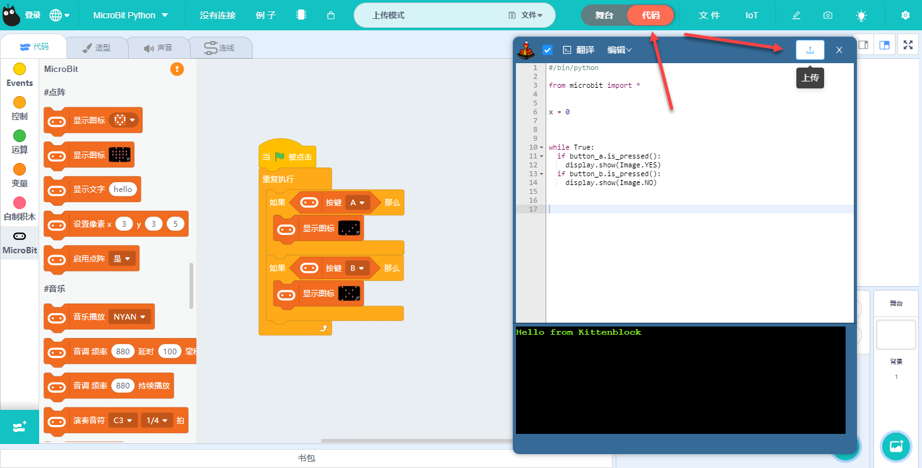This screenshot has width=922, height=468.
Task: Click the 设置像素 block's robot icon
Action: [57, 224]
